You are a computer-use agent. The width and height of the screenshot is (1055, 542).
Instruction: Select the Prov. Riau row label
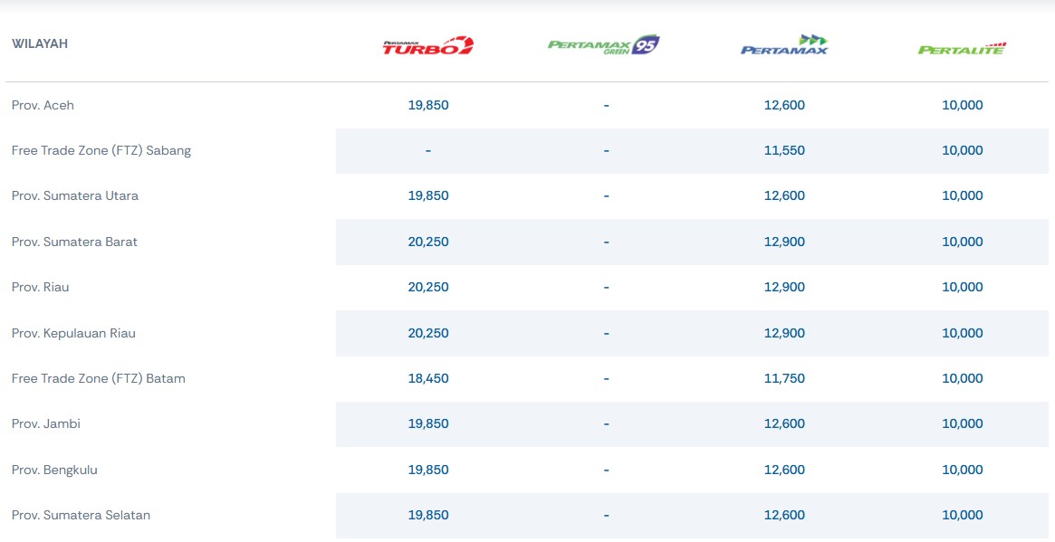pos(41,287)
